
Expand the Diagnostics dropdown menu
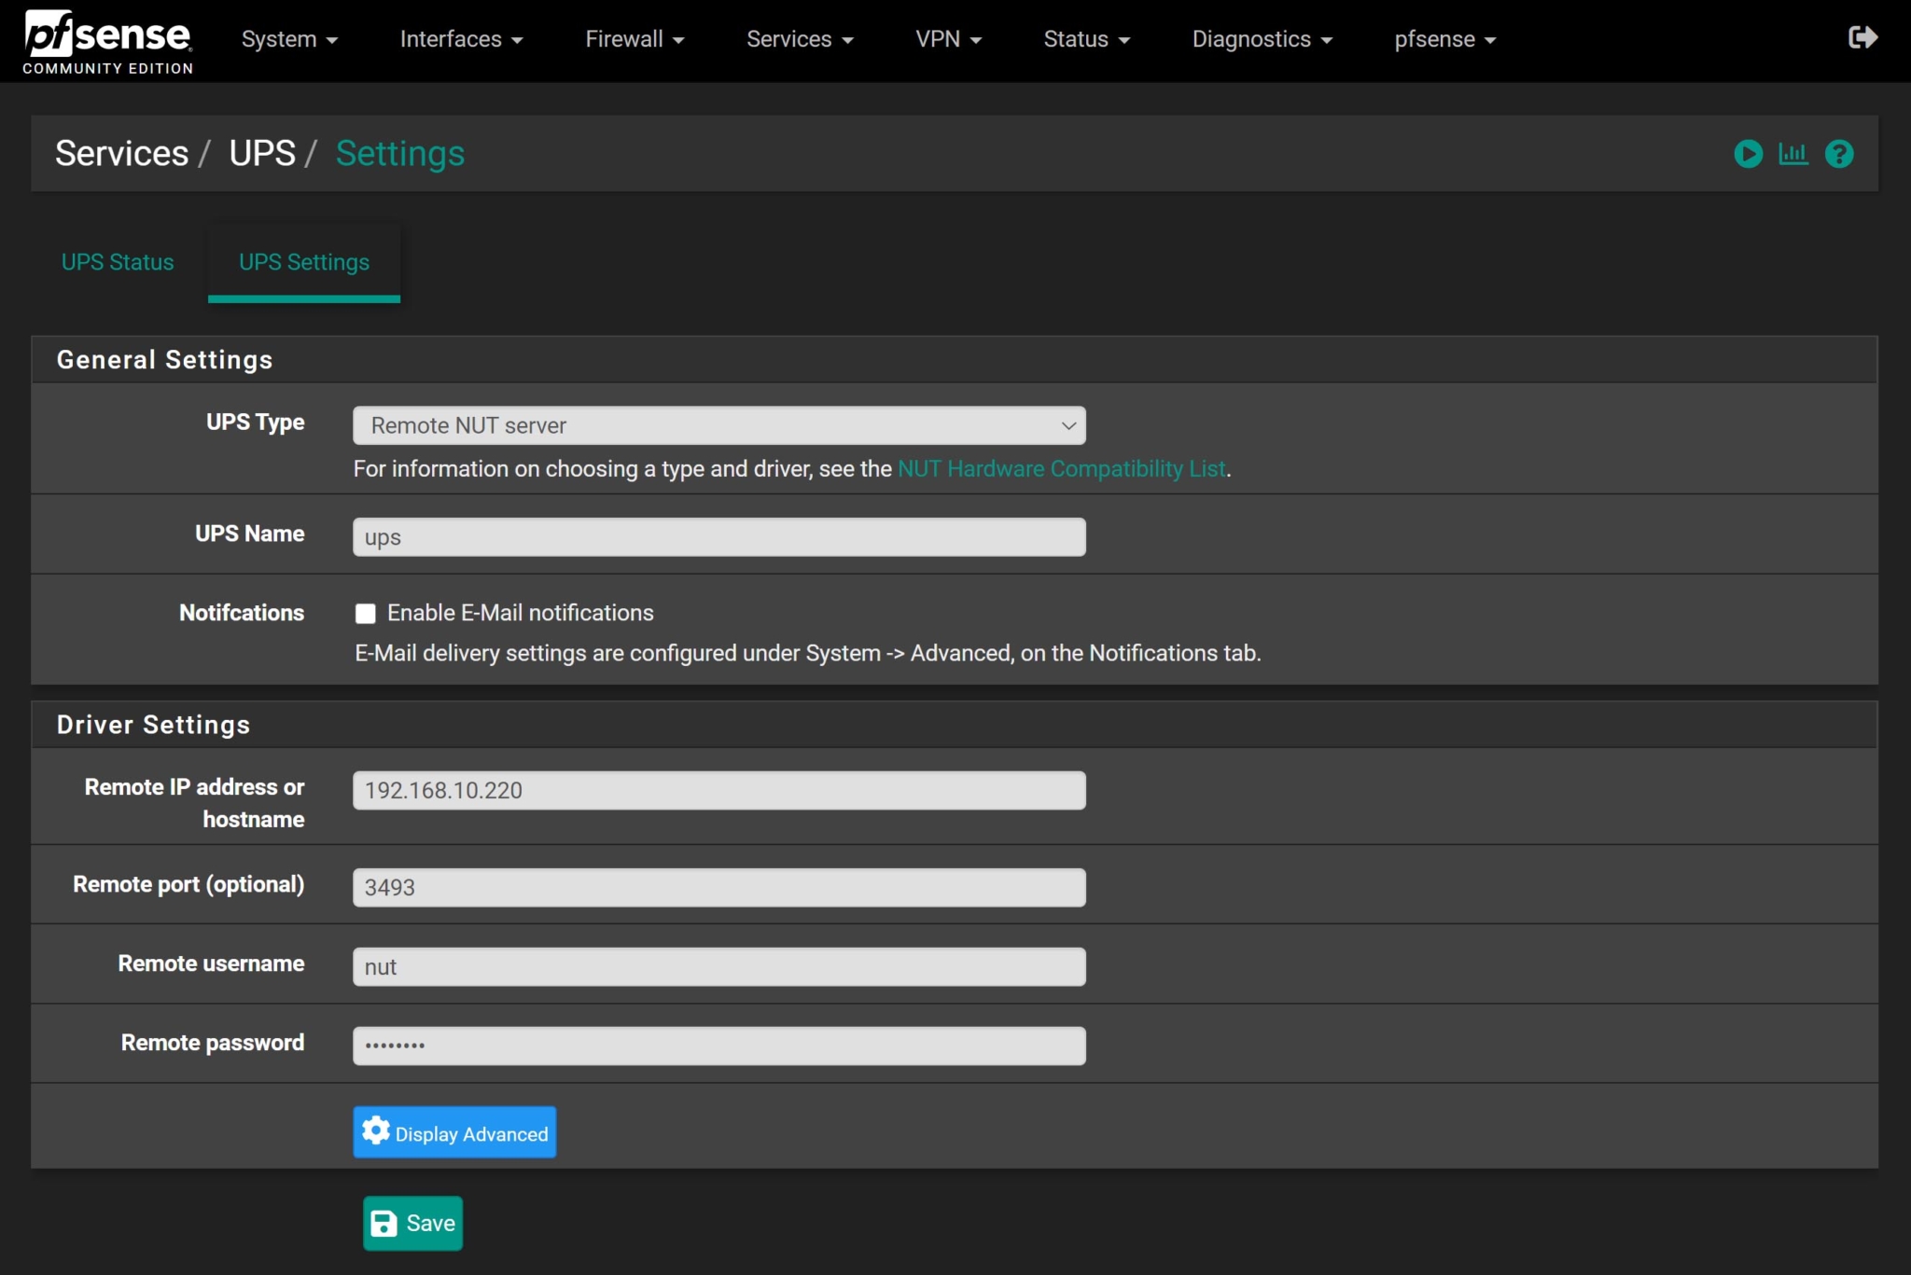[1262, 39]
